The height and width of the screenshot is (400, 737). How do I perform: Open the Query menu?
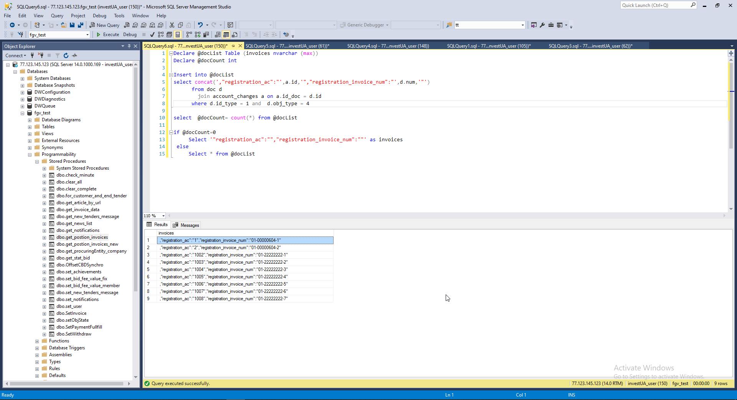click(57, 16)
